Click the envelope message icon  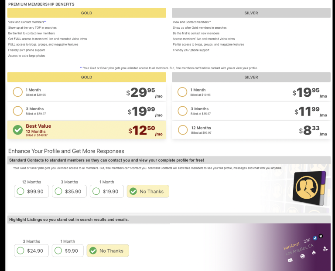coord(290,260)
